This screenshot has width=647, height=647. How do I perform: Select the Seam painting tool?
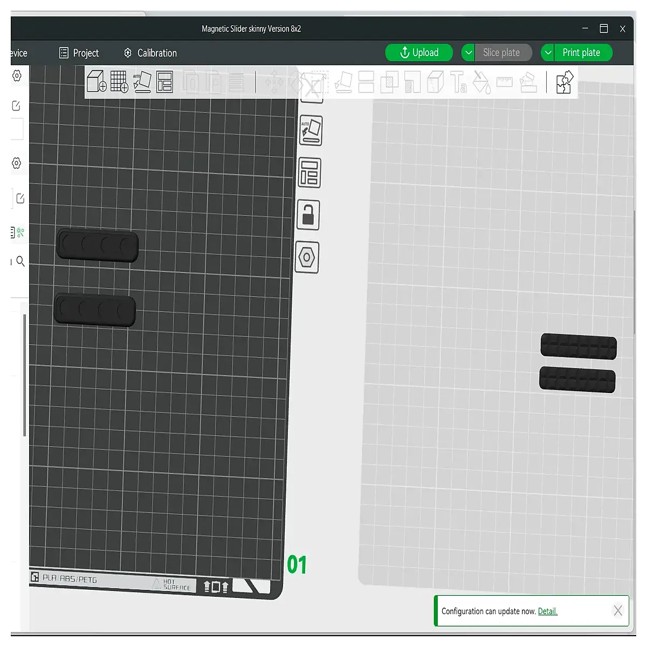coord(435,82)
